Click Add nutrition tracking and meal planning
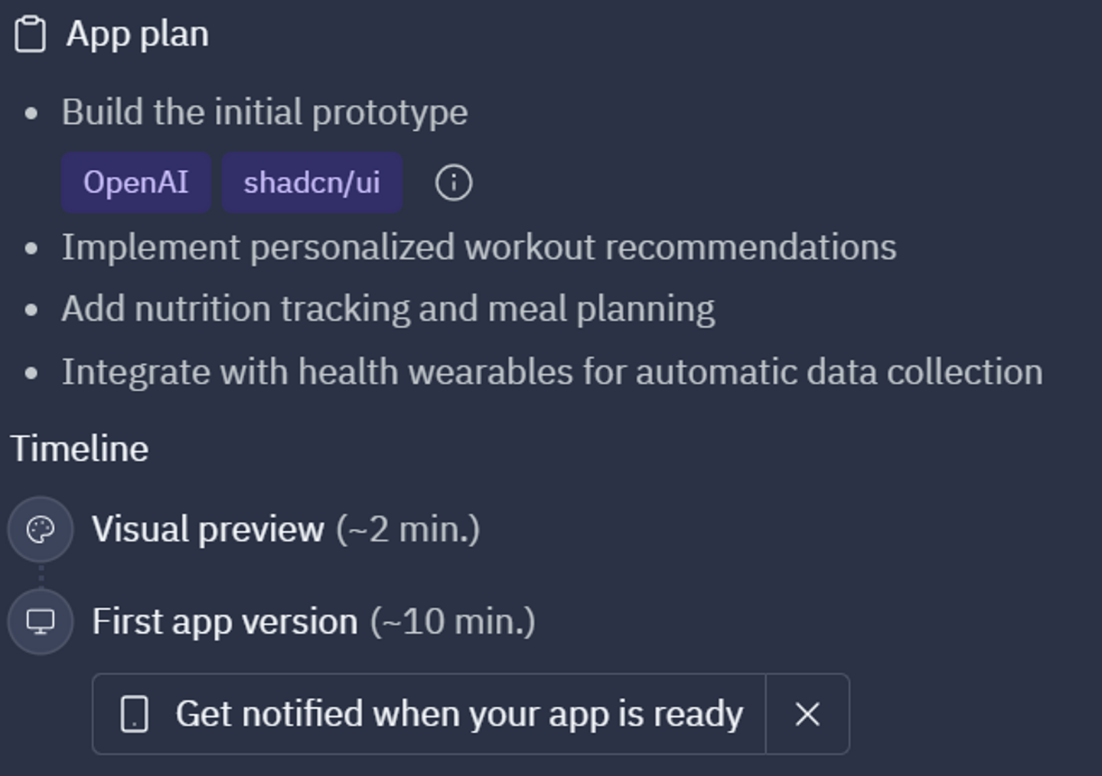This screenshot has width=1102, height=776. click(388, 309)
